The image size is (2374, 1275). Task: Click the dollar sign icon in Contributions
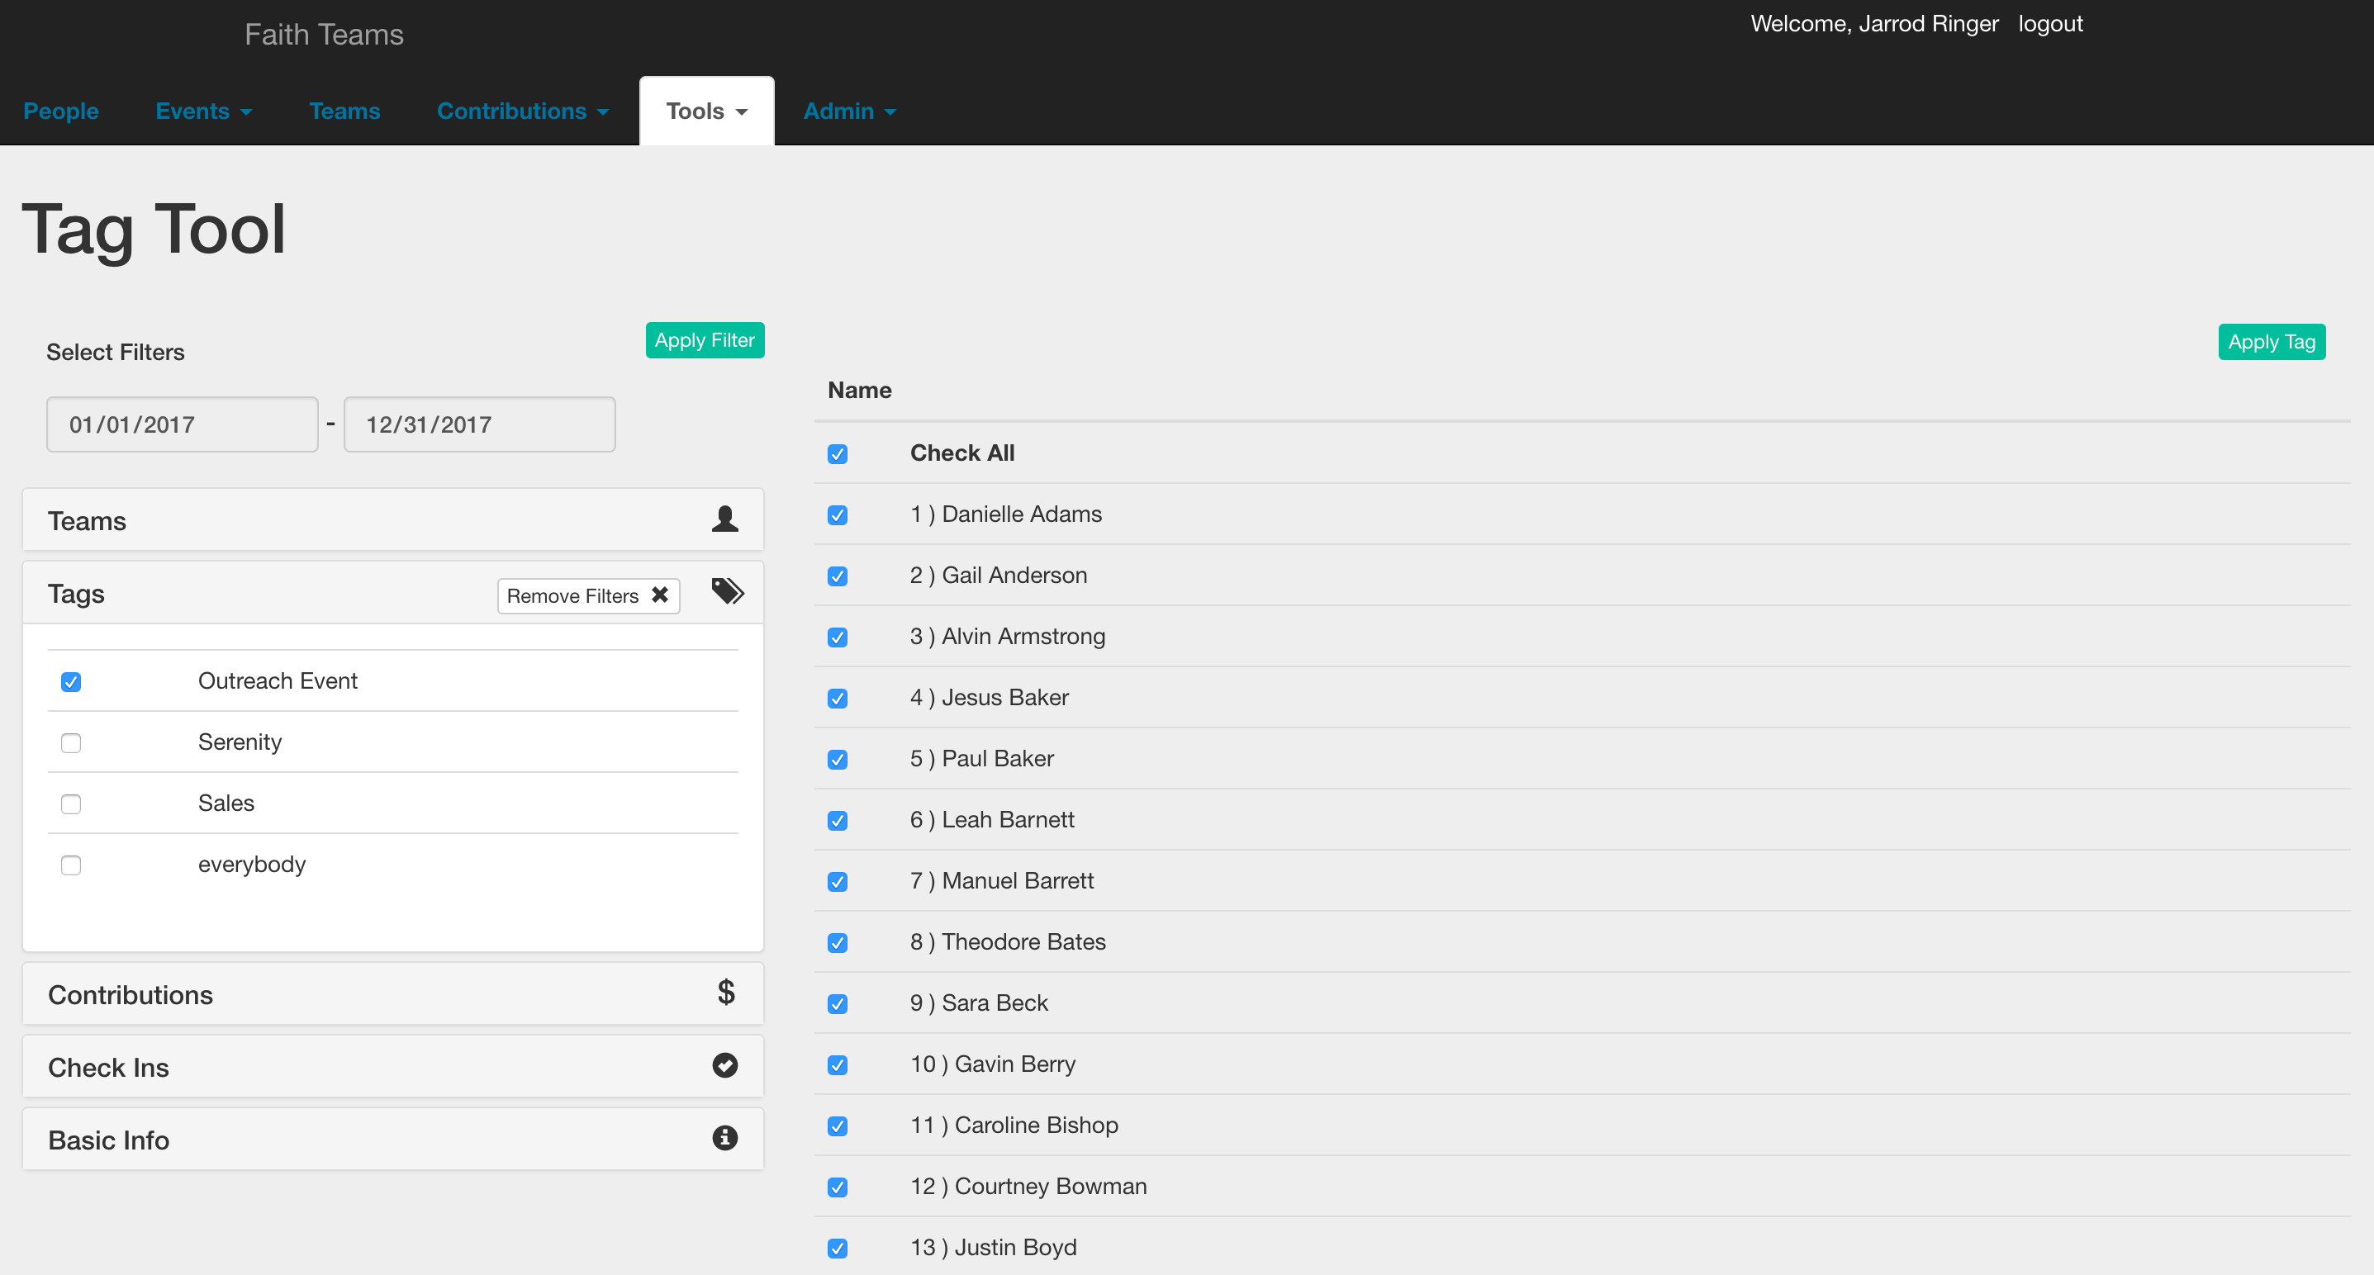click(725, 993)
